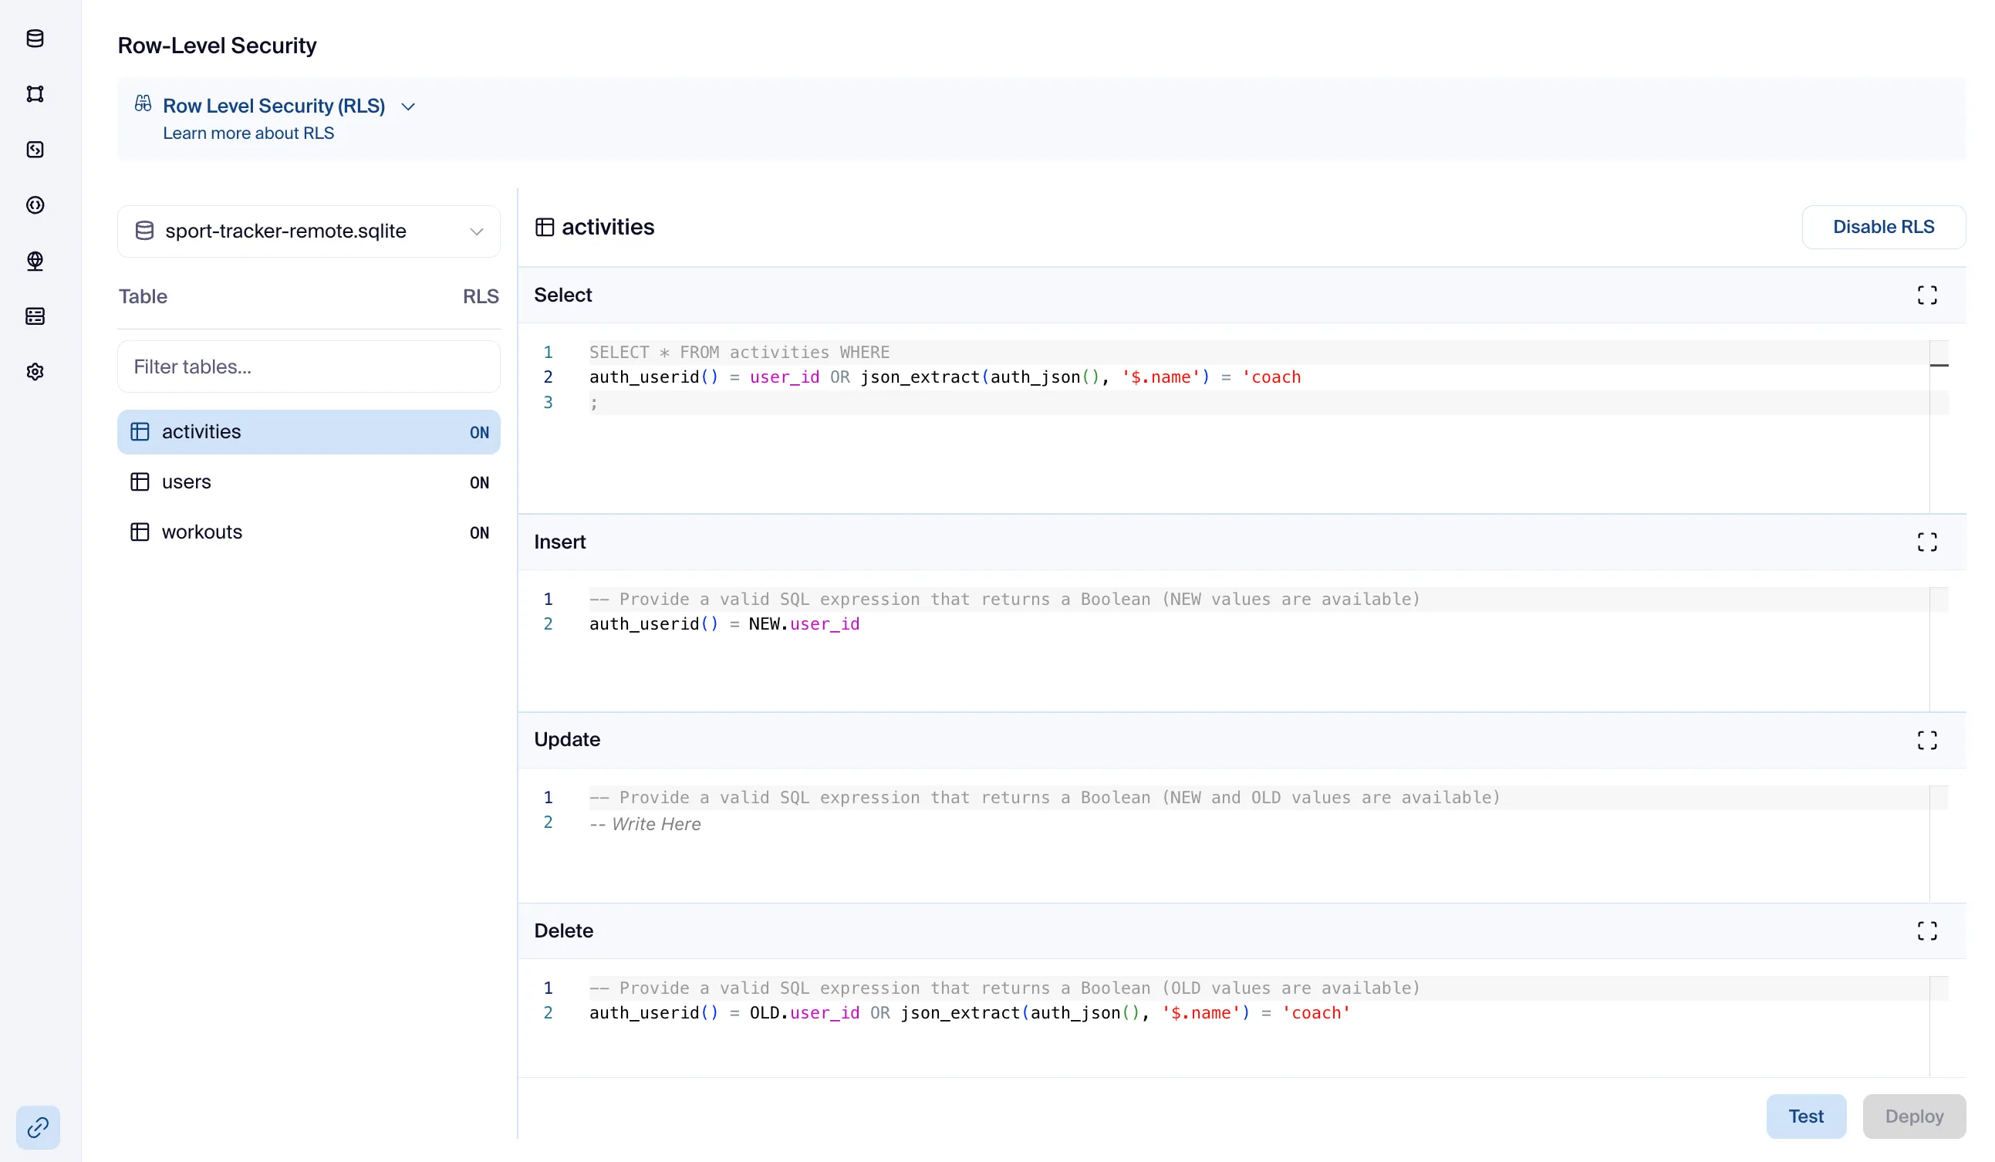Click the database icon in the sport-tracker selector
The image size is (1995, 1162).
click(x=144, y=231)
